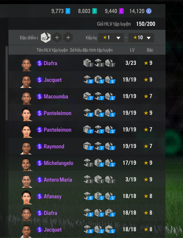The width and height of the screenshot is (183, 238).
Task: Select the Michelangelo coach row
Action: click(87, 163)
